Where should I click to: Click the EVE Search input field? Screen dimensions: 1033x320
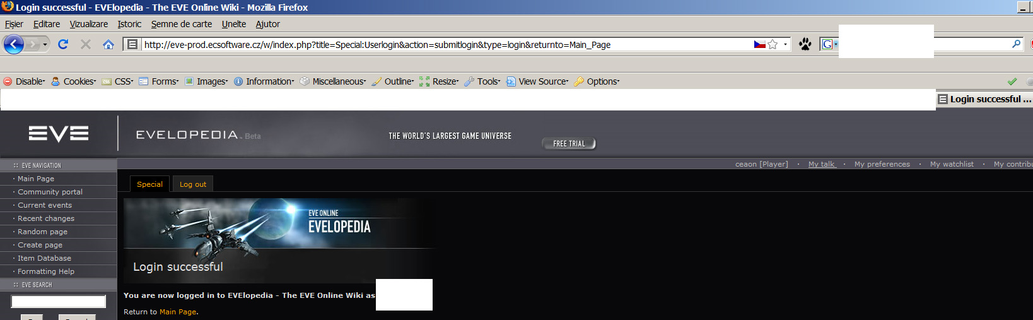(x=59, y=302)
